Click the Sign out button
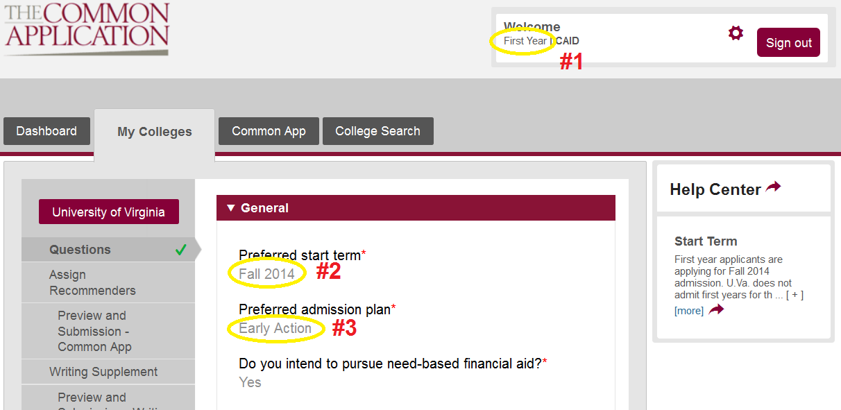Screen dimensions: 841x410 tap(788, 42)
